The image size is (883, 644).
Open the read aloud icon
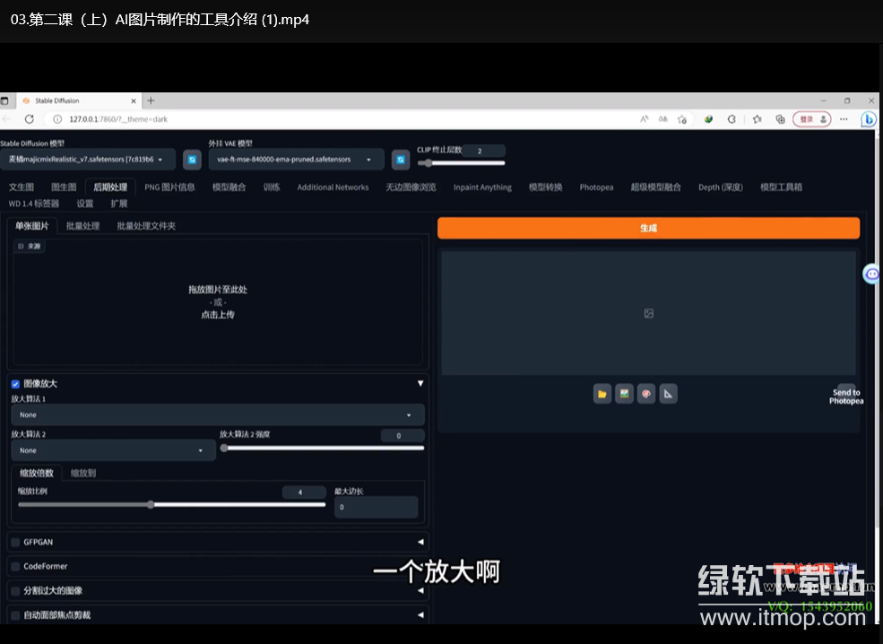645,119
